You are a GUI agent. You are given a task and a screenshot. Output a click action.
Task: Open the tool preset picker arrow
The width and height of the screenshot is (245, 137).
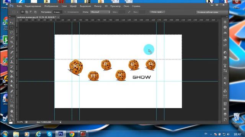(18, 12)
